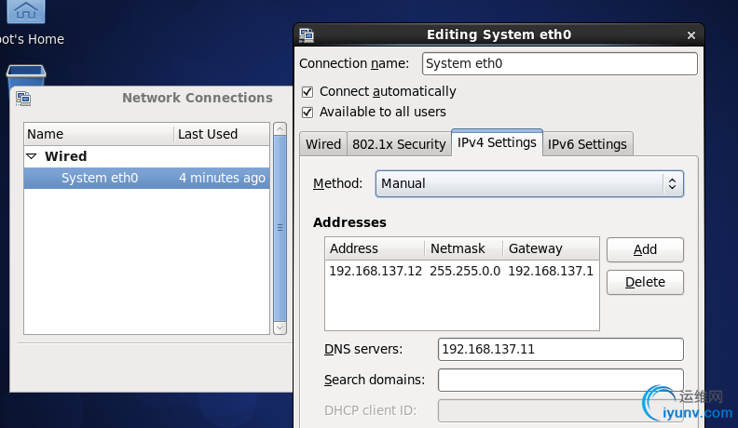Click the Add address button

(645, 249)
